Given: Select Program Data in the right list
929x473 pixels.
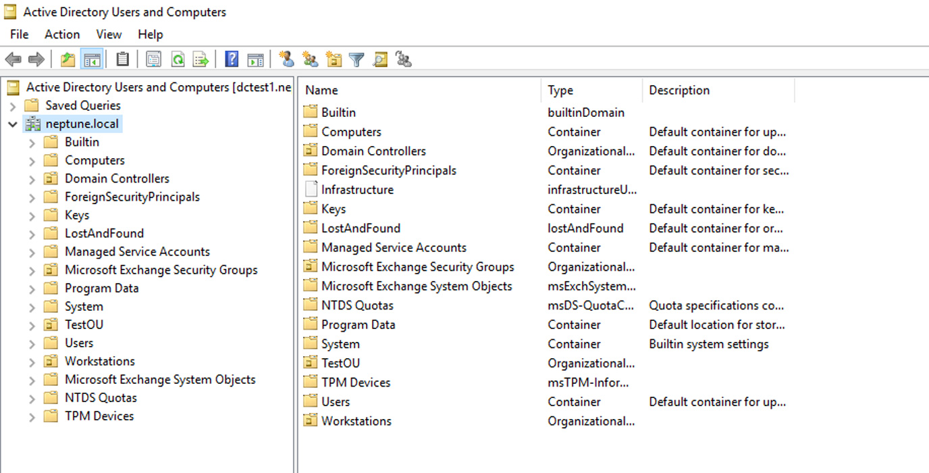Looking at the screenshot, I should click(359, 325).
